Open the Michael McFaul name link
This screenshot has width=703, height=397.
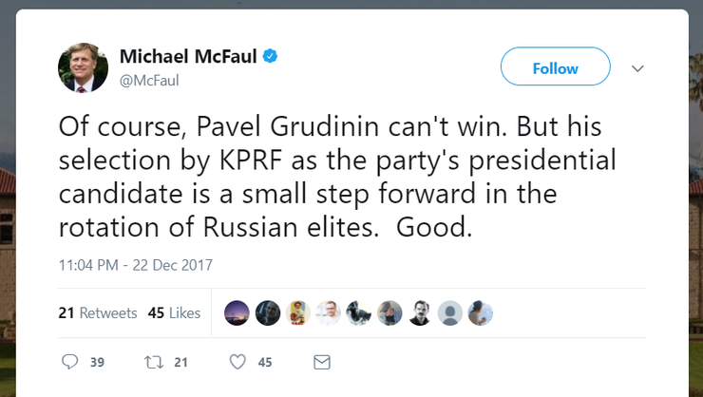tap(187, 57)
